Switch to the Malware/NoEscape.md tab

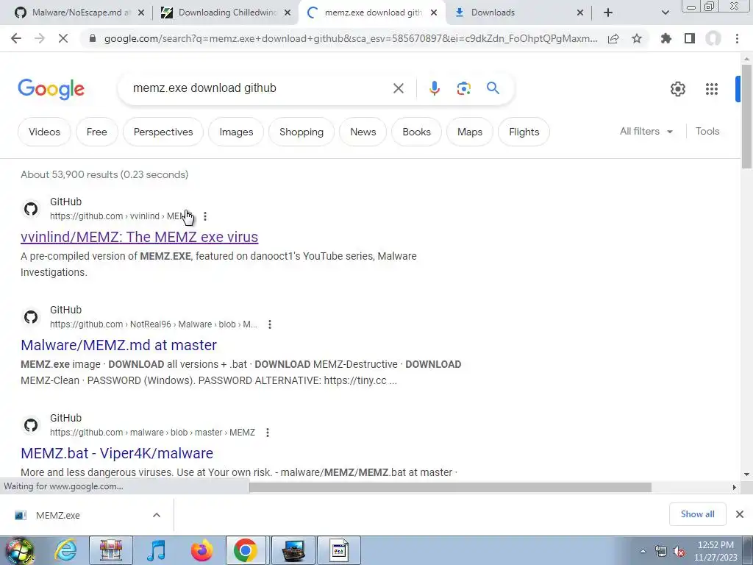80,13
